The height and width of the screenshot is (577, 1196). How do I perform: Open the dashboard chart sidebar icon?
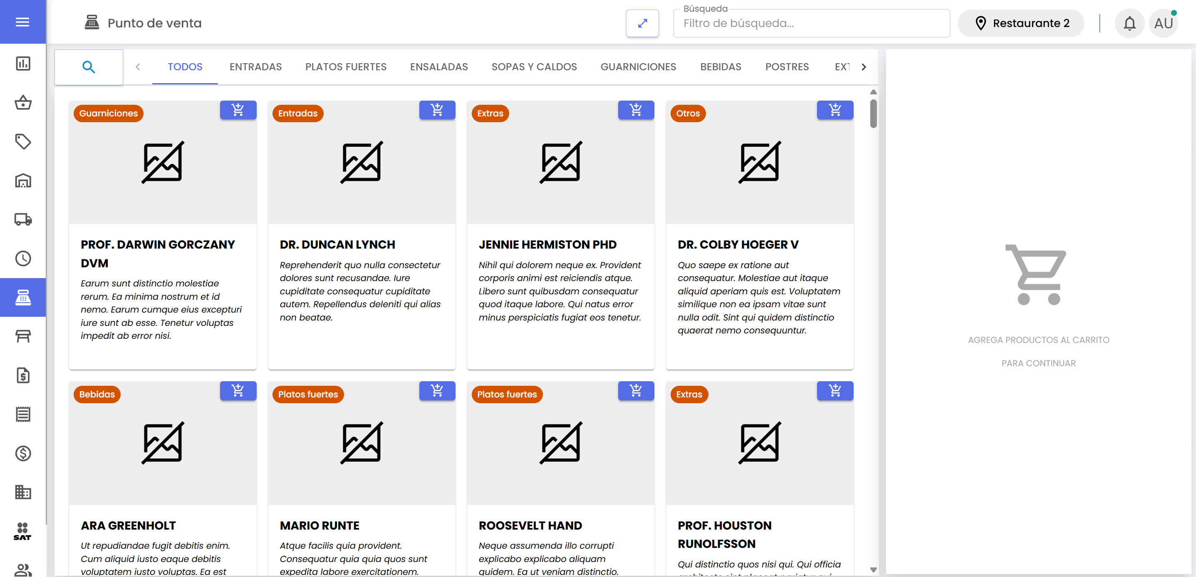click(x=23, y=63)
